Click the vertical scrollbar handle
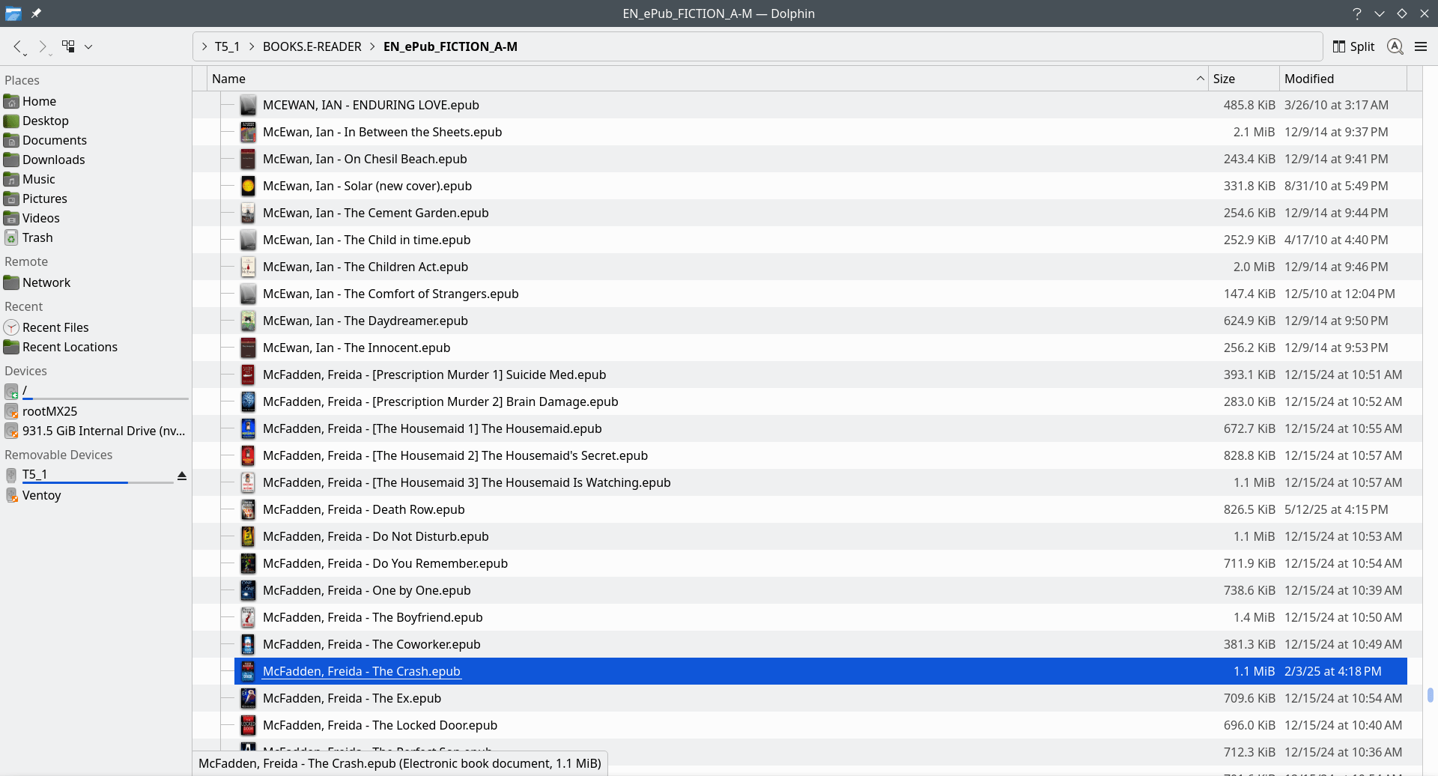 tap(1430, 694)
